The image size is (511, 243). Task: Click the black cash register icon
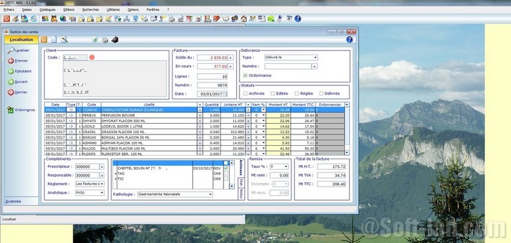[x=114, y=40]
